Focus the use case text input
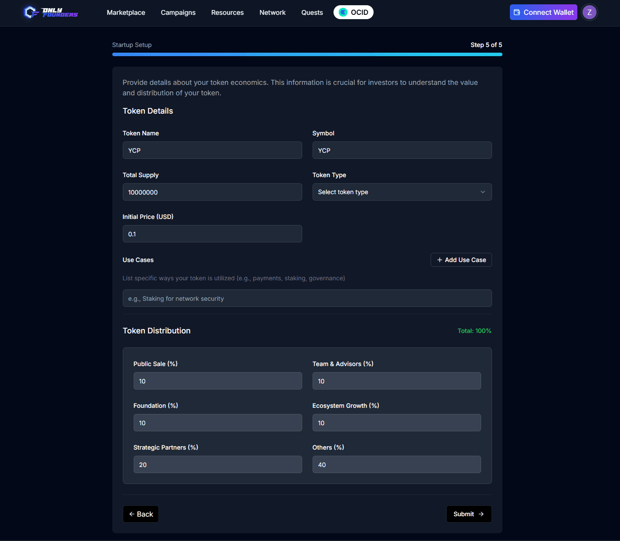Image resolution: width=620 pixels, height=541 pixels. coord(307,298)
